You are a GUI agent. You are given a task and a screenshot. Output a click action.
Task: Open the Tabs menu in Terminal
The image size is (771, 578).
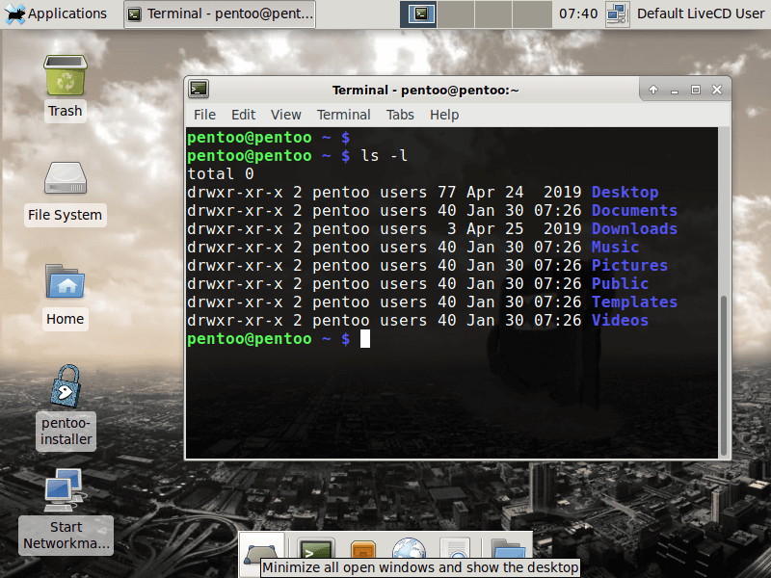400,115
